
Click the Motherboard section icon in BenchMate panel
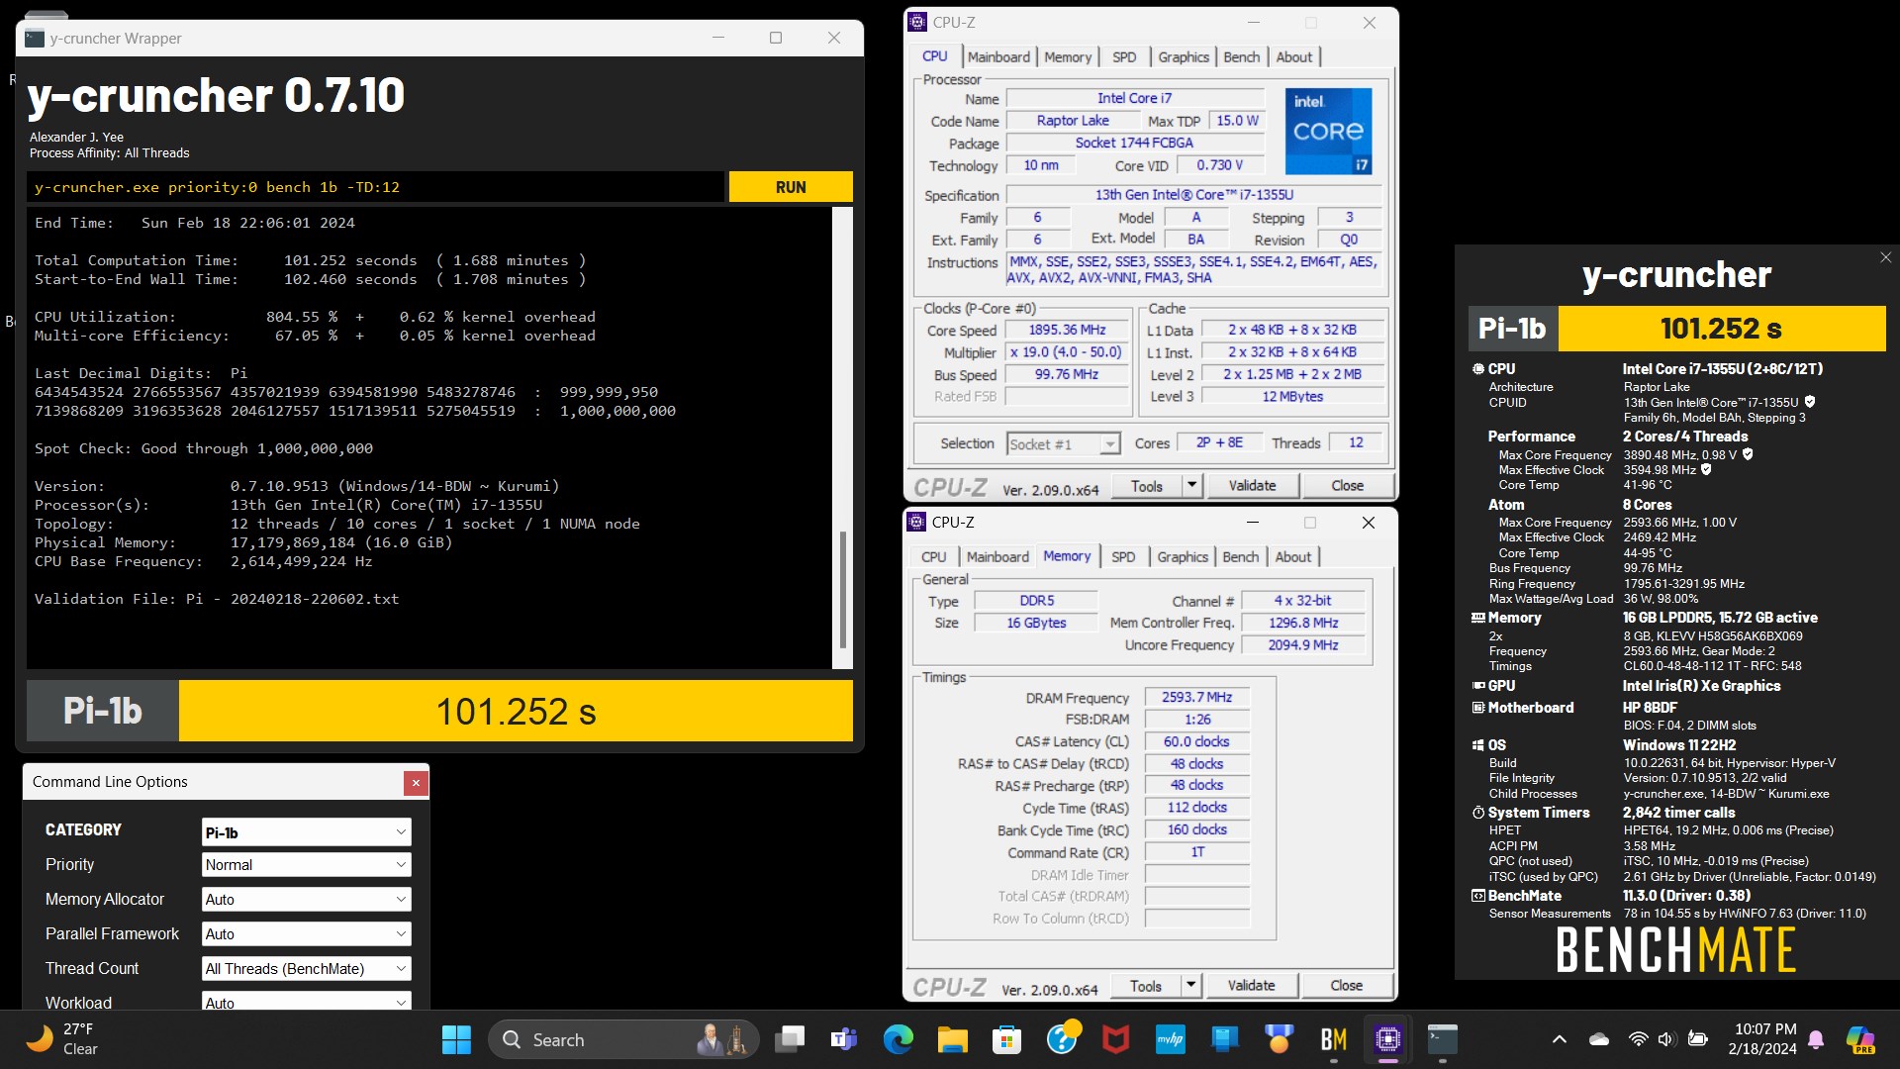point(1478,708)
